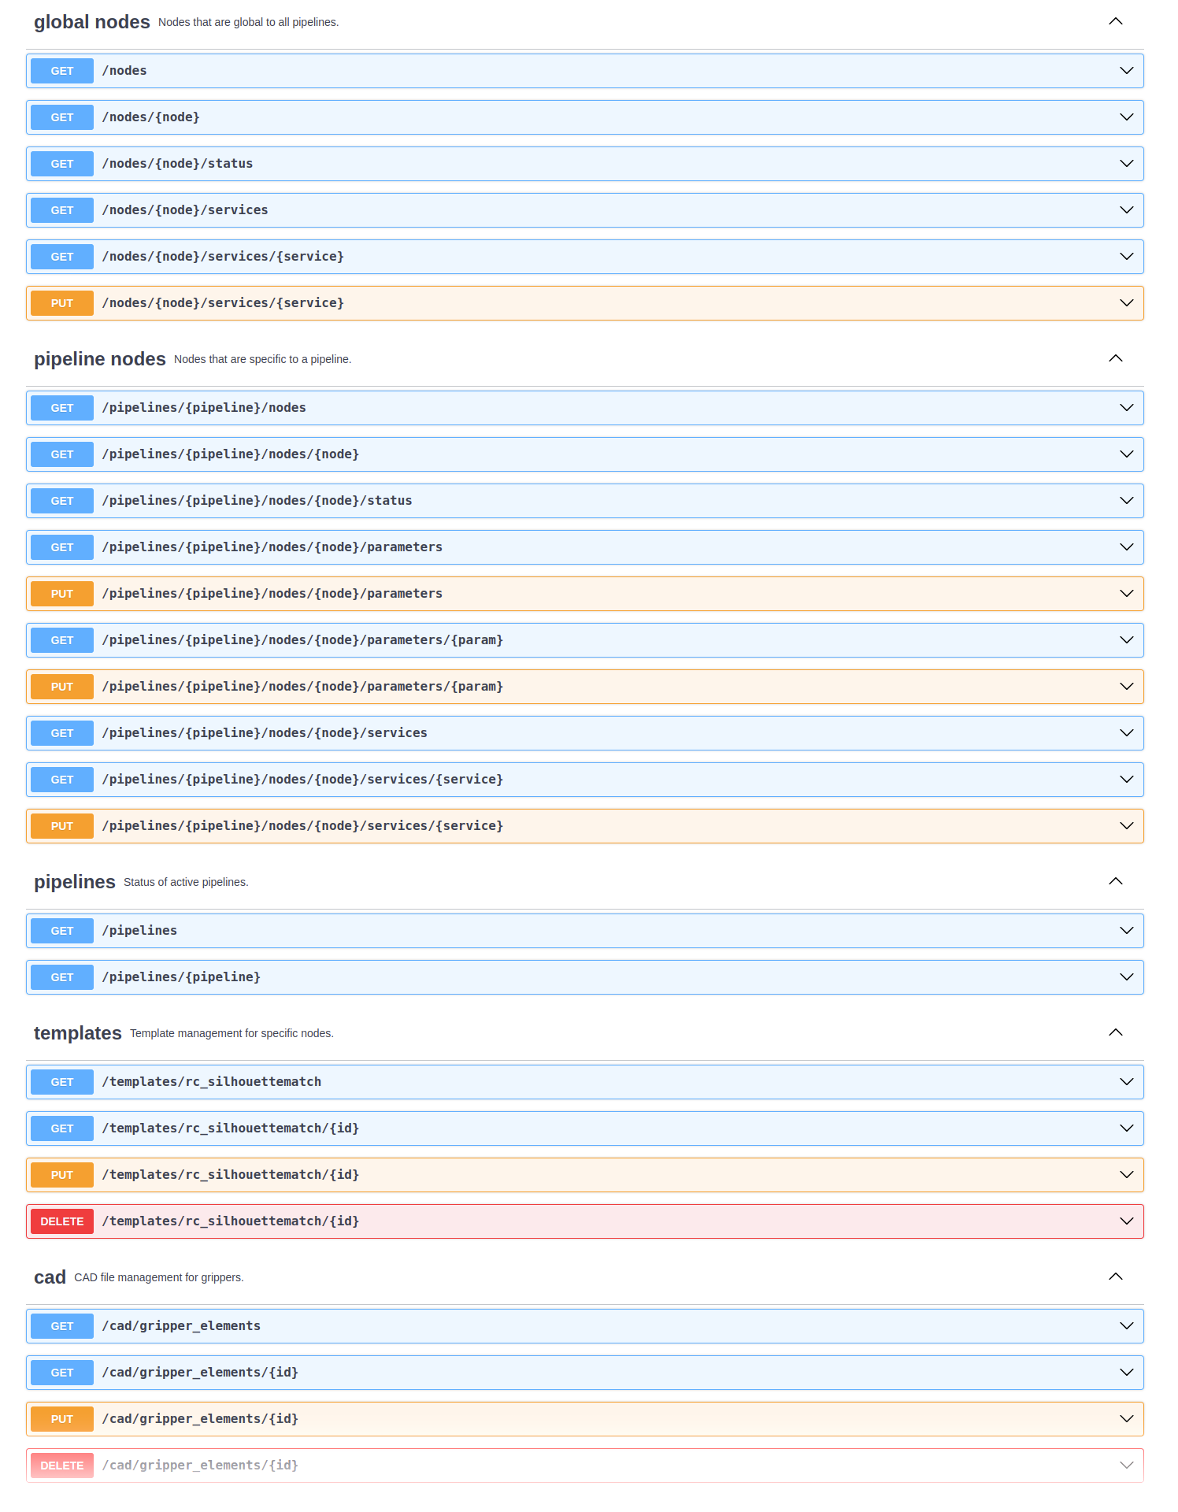Expand PUT /pipelines/{pipeline}/nodes/{node}/parameters chevron

1126,594
